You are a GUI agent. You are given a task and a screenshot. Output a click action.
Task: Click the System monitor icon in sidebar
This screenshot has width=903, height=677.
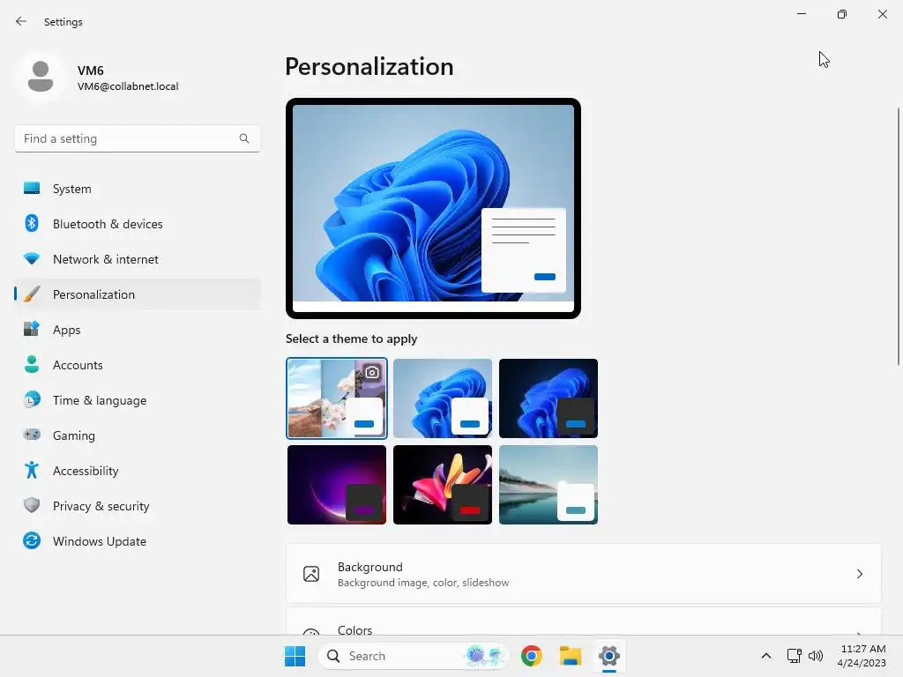[32, 189]
